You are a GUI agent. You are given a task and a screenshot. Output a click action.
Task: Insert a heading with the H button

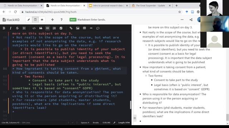point(24,28)
